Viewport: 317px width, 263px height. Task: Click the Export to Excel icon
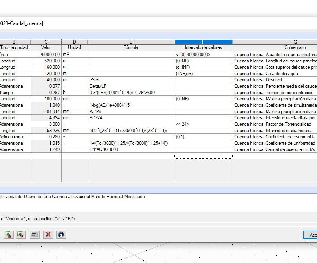[x=9, y=235]
